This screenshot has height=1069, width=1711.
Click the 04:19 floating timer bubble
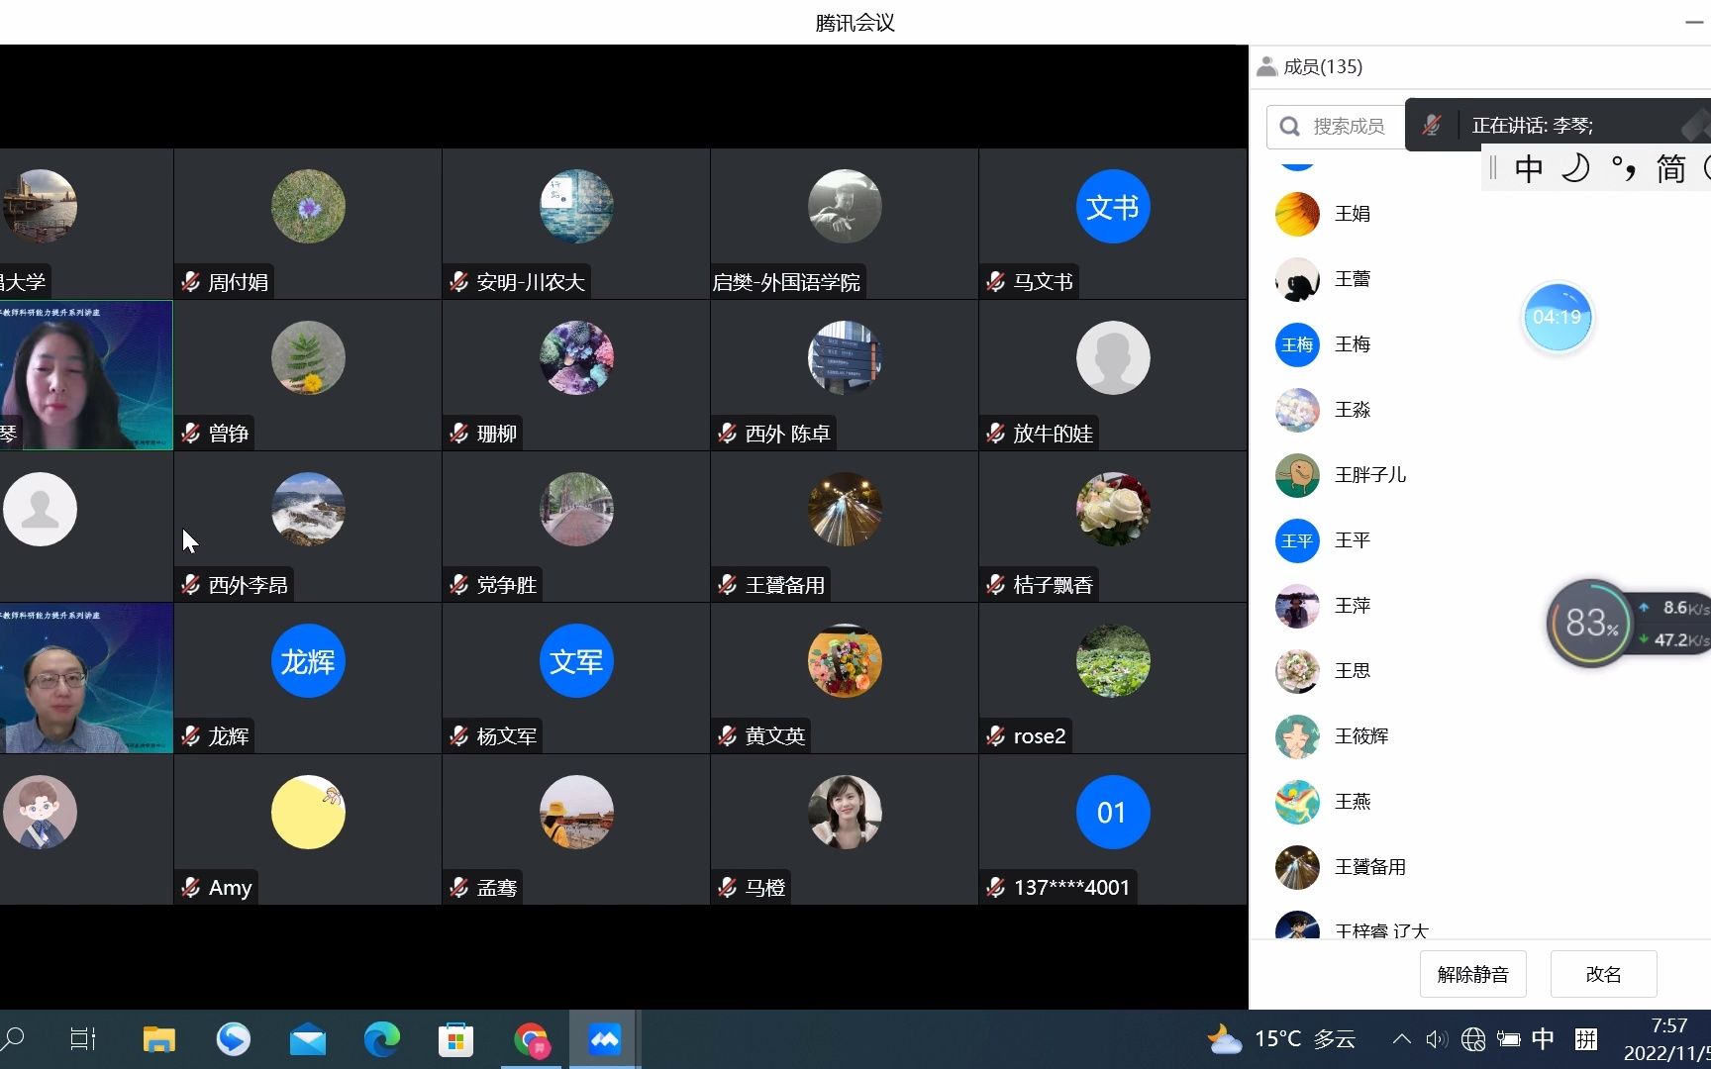click(1558, 318)
